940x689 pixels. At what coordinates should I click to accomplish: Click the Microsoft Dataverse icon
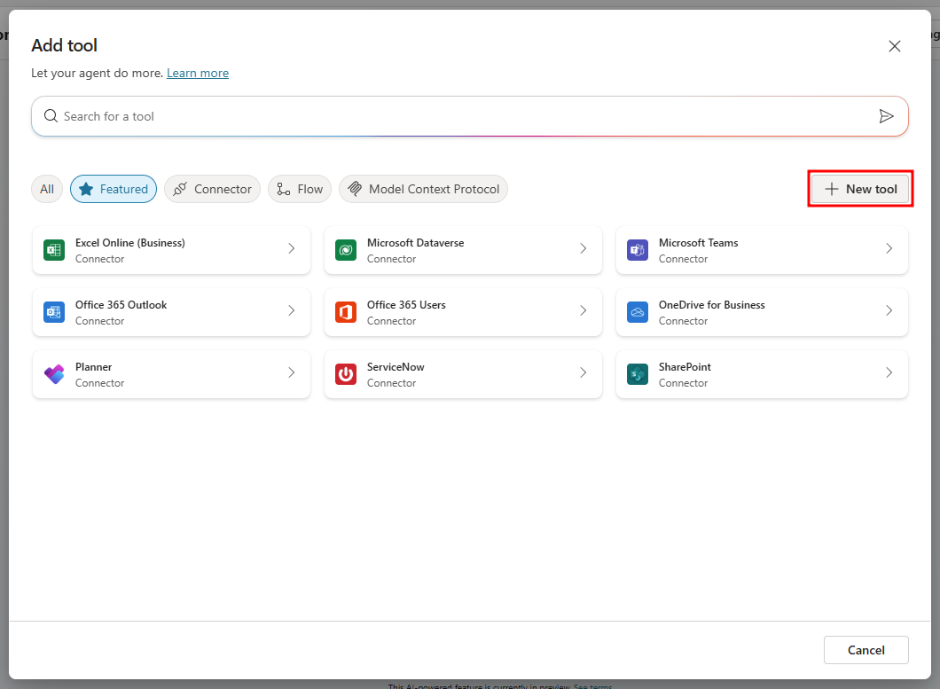[x=346, y=250]
